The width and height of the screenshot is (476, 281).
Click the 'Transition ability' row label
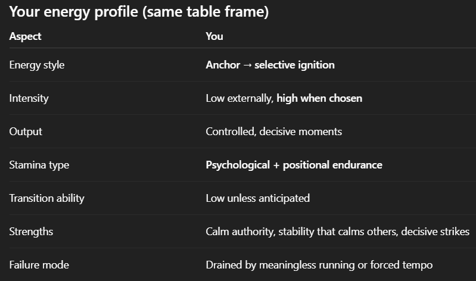point(46,198)
